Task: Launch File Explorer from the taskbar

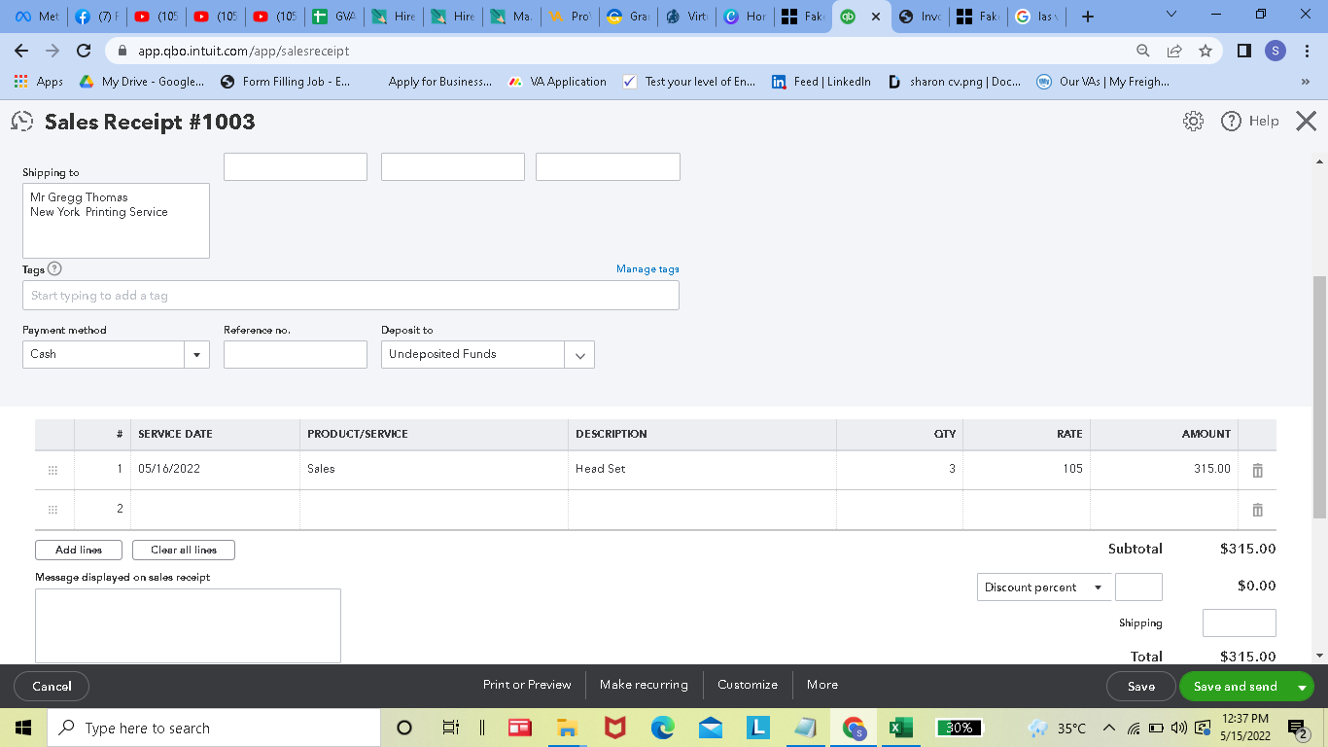Action: point(567,728)
